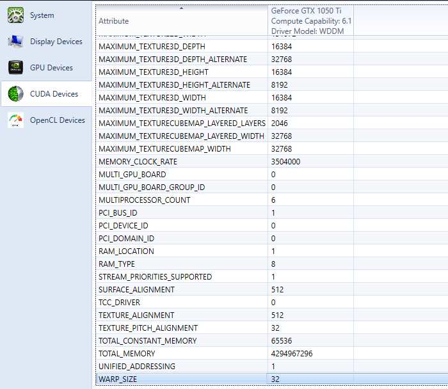The height and width of the screenshot is (389, 448).
Task: Select MEMORY_CLOCK_RATE attribute
Action: [x=138, y=162]
